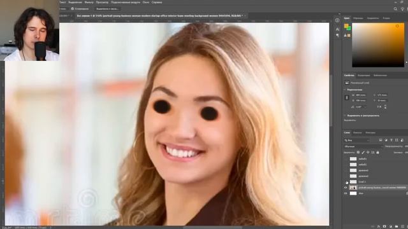Lock position move icon in Layers panel
Screen dimensions: 408x229
click(368, 153)
